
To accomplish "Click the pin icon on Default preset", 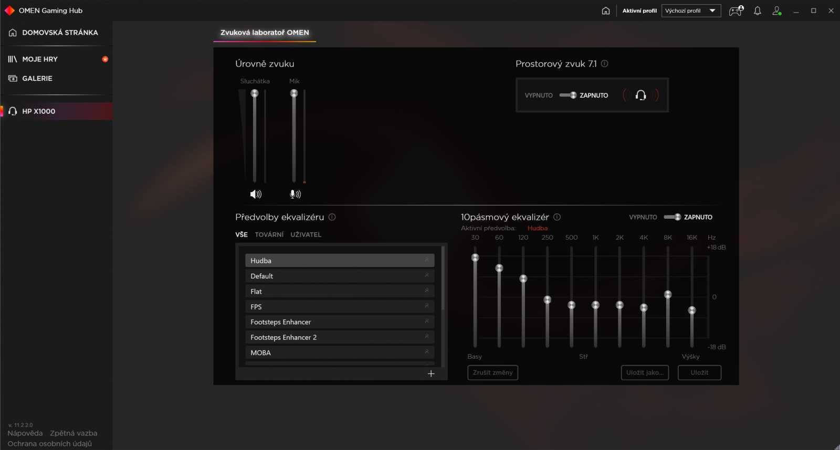I will click(x=426, y=275).
